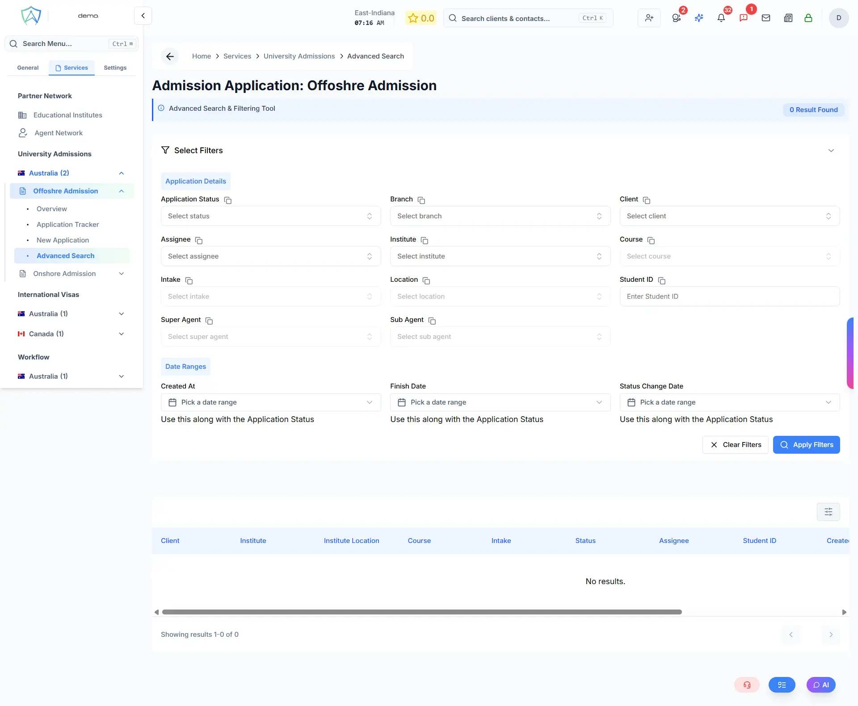This screenshot has width=858, height=706.
Task: Click the red headset support icon
Action: pos(747,685)
